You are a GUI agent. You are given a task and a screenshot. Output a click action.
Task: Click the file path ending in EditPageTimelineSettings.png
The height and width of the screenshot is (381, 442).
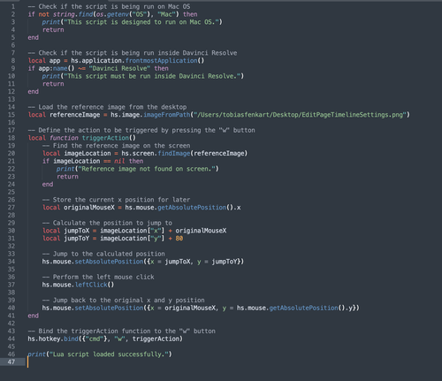point(300,115)
